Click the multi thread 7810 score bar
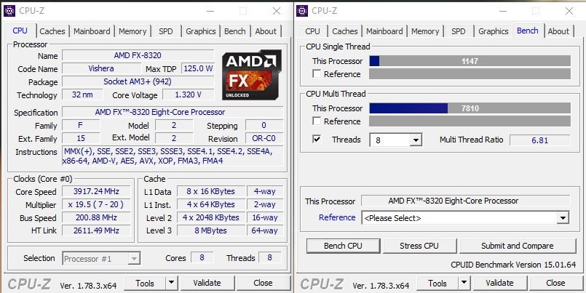The height and width of the screenshot is (293, 586). click(x=470, y=108)
